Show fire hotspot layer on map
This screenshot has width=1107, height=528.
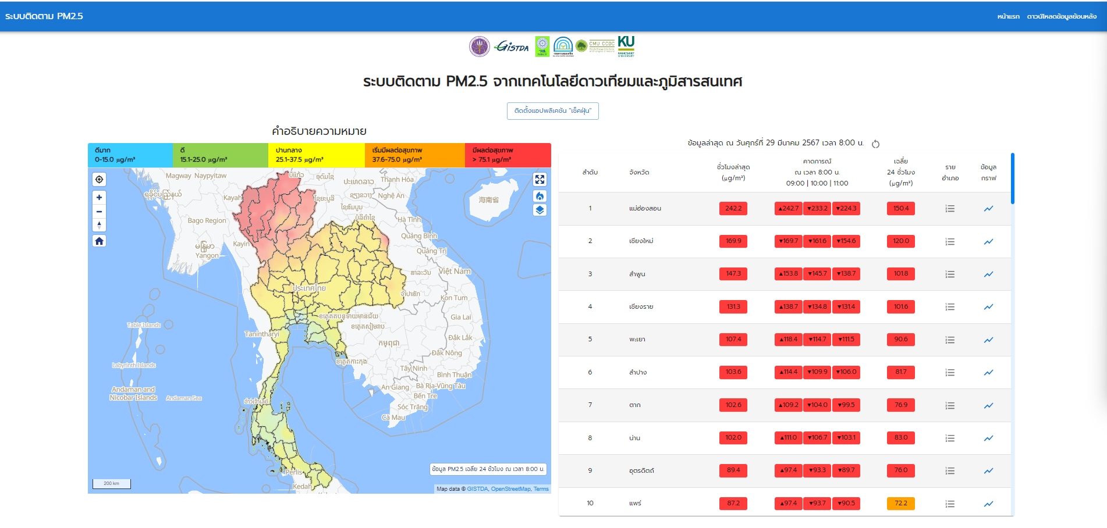coord(540,196)
